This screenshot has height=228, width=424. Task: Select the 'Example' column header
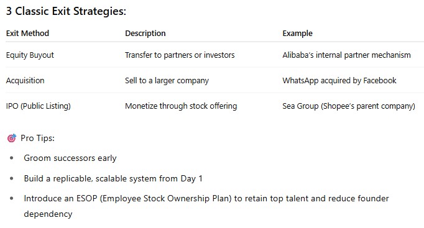pos(297,33)
